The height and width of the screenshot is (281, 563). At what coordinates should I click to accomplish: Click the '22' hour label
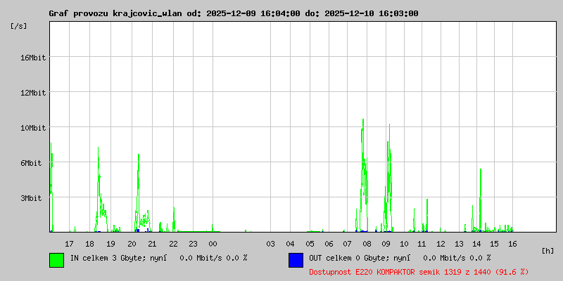click(x=173, y=244)
